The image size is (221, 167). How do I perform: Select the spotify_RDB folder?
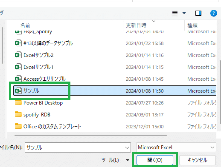pos(37,115)
